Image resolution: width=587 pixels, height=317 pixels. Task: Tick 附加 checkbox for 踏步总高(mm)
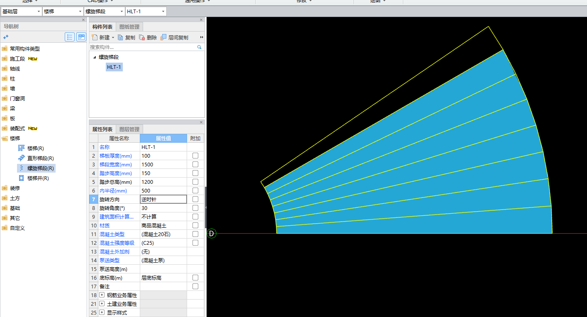click(x=195, y=182)
